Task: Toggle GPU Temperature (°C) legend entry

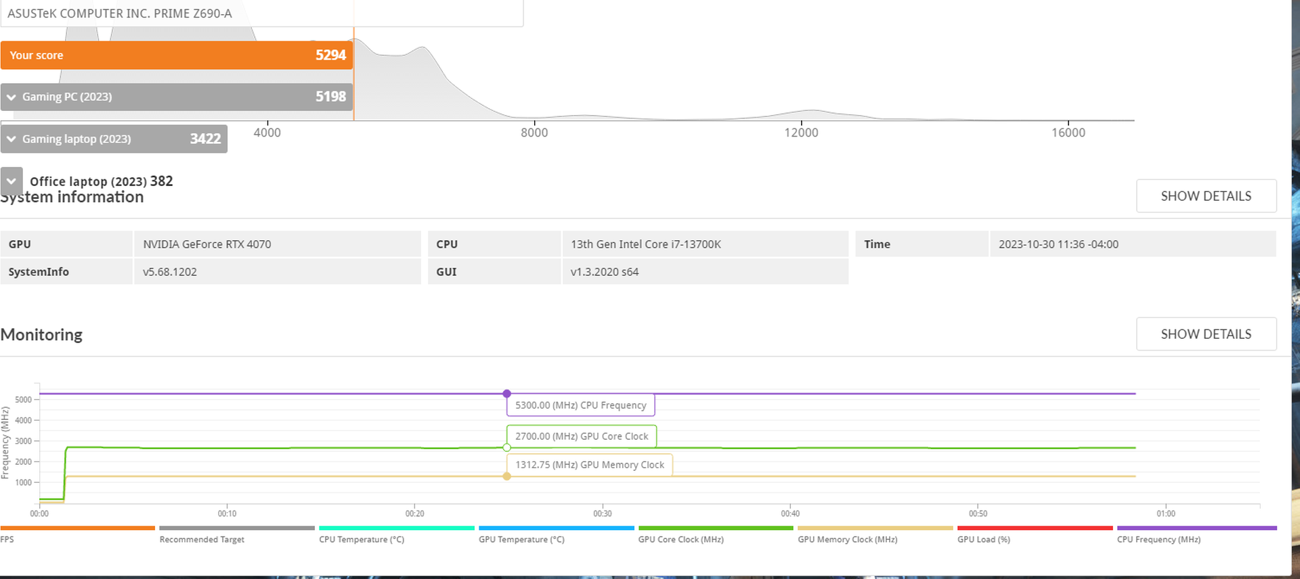Action: [557, 534]
